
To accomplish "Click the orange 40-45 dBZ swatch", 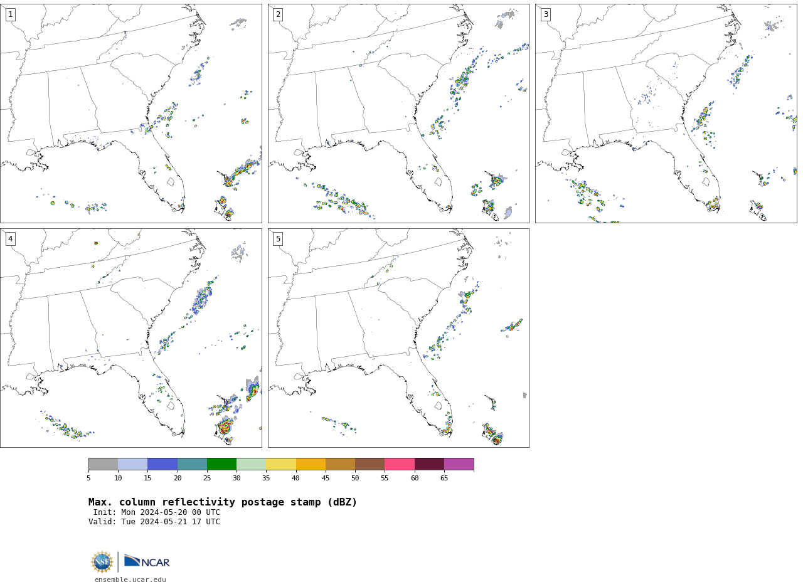I will coord(311,464).
